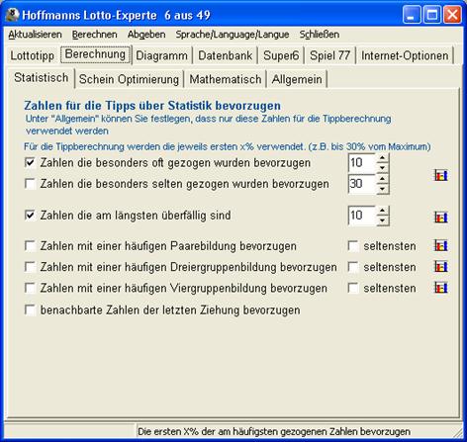Decrease the 'selten gezogen' percentage spinner
Viewport: 467px width, 442px height.
coord(382,189)
